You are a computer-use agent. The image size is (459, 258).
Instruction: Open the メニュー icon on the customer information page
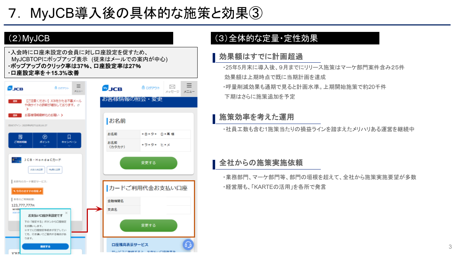[x=189, y=88]
